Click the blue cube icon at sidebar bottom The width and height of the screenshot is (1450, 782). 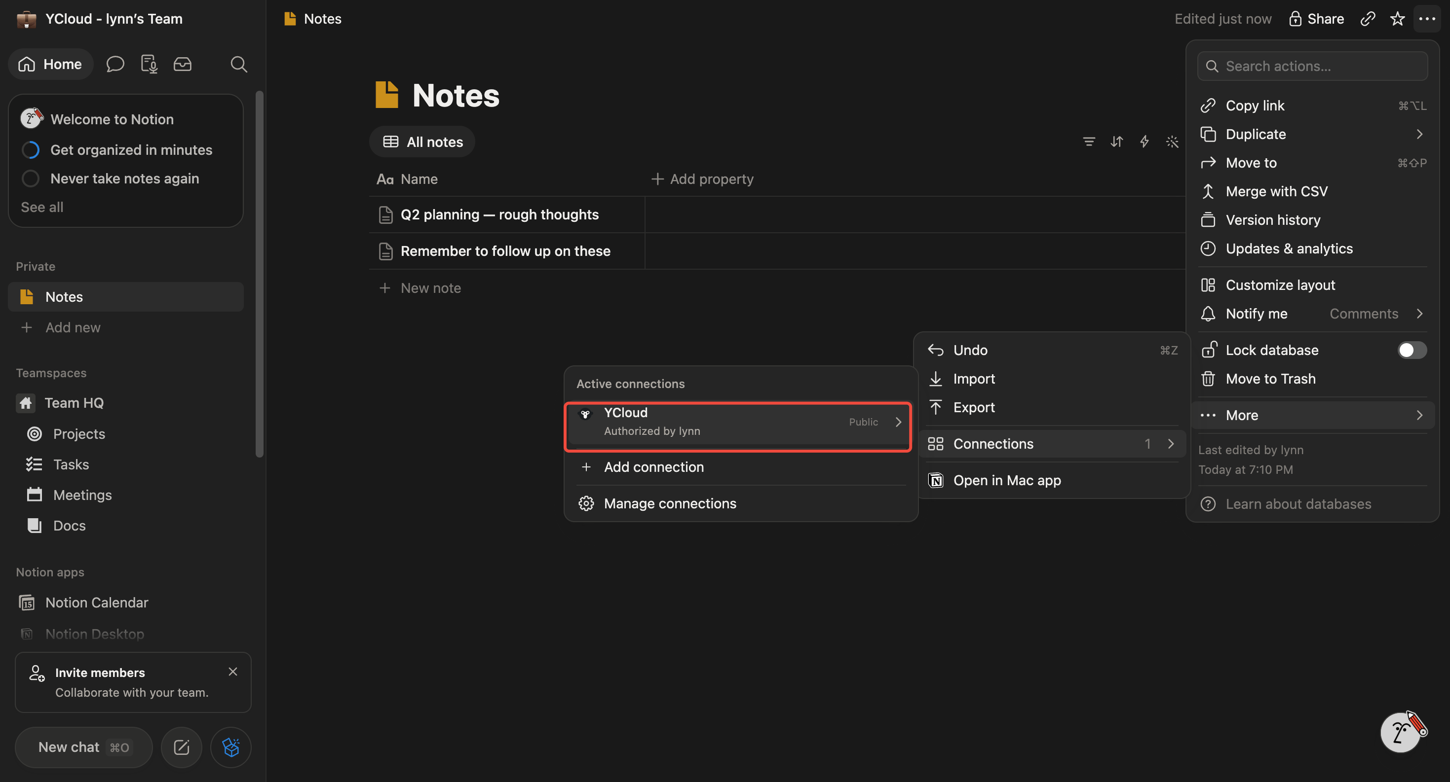231,747
